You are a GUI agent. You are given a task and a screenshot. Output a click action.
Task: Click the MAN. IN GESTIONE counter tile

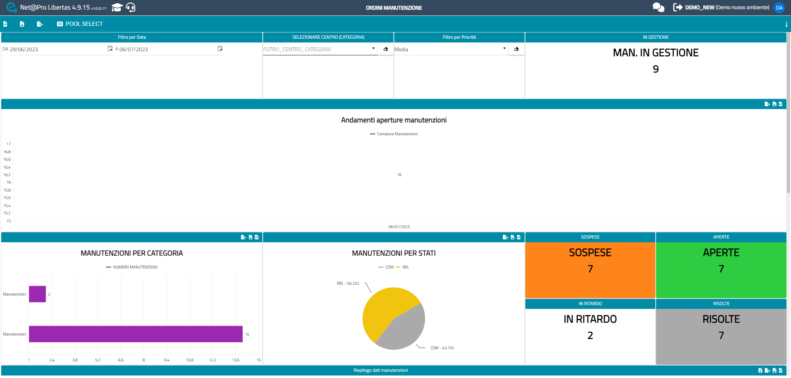656,70
